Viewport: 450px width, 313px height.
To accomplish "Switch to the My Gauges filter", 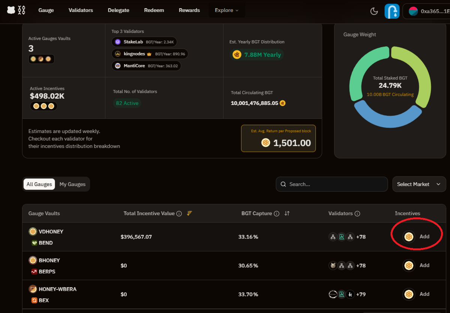I will 72,184.
